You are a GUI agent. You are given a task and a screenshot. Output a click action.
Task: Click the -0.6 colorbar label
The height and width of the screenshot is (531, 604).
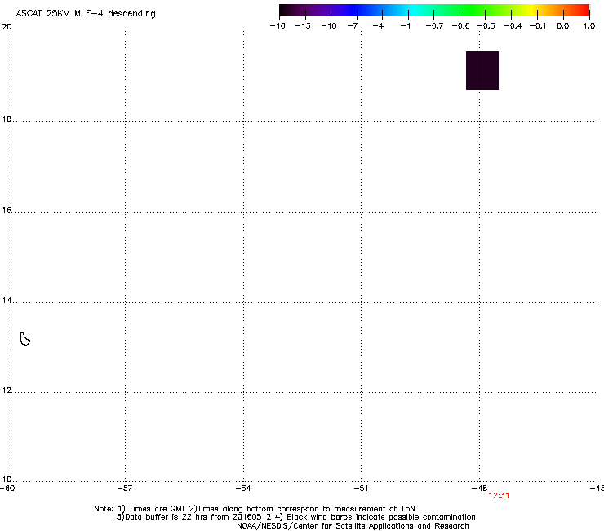[460, 26]
